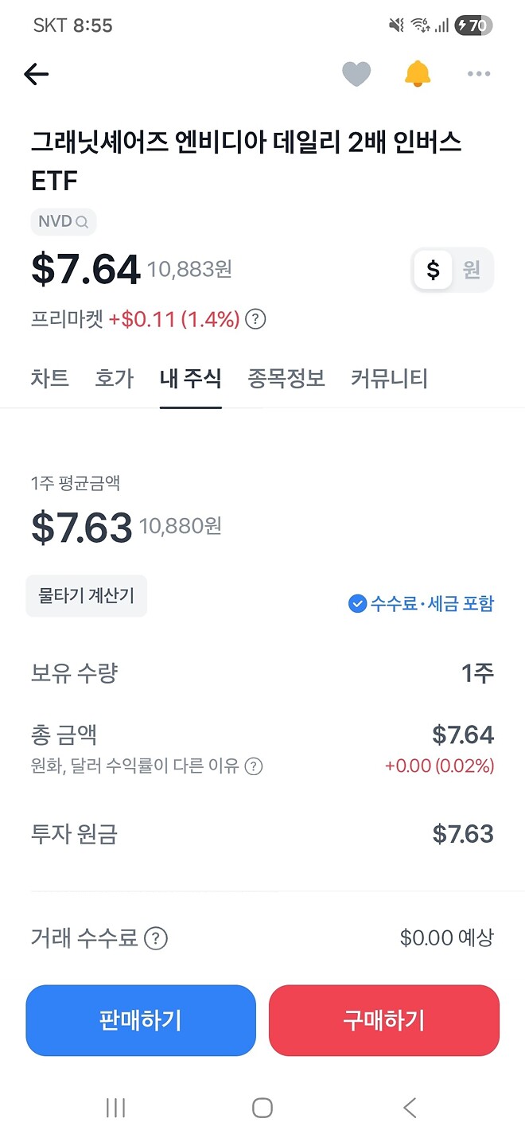Tap the blue checkmark beside 수수료·세금 포함
Viewport: 525px width, 1138px height.
[x=357, y=603]
